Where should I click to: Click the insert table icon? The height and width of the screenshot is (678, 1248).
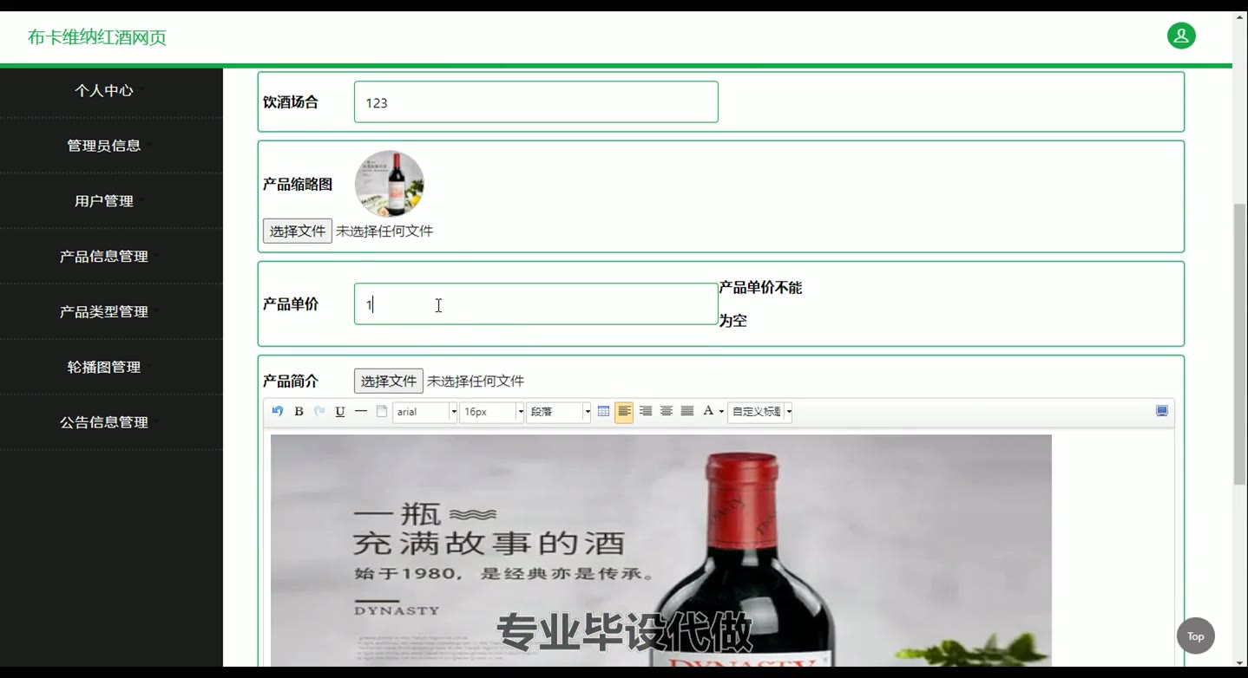(x=604, y=412)
